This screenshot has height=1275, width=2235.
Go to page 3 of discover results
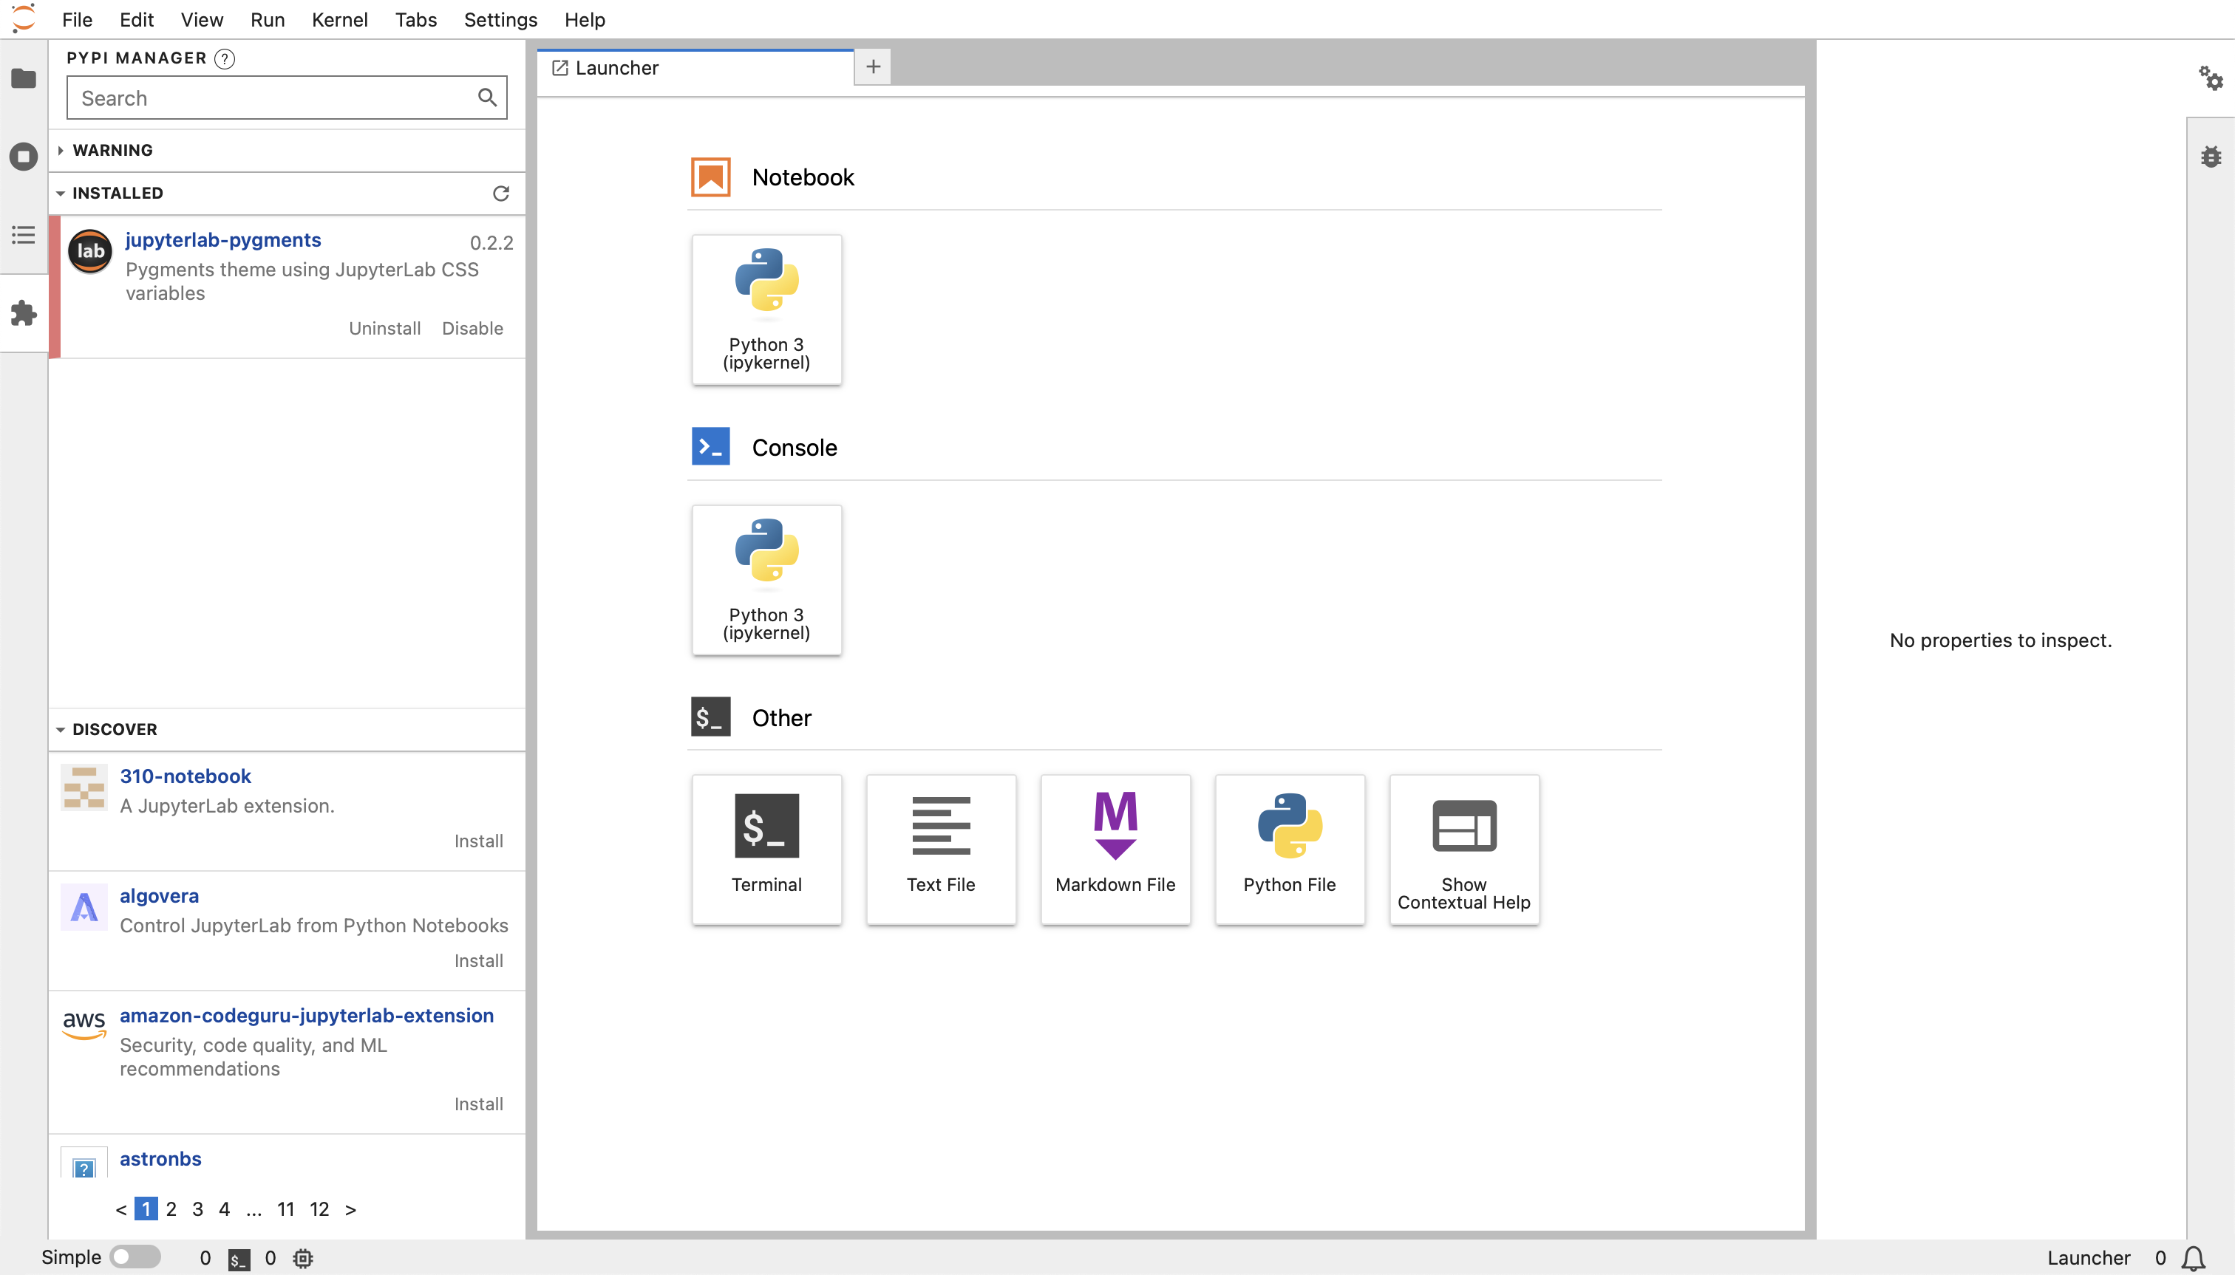pos(198,1209)
